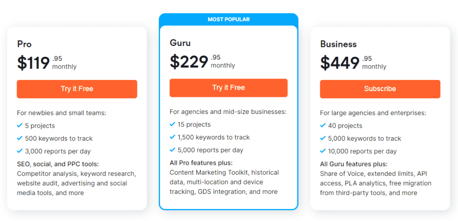Click the $449 Business price
Viewport: 458px width, 221px height.
[353, 63]
